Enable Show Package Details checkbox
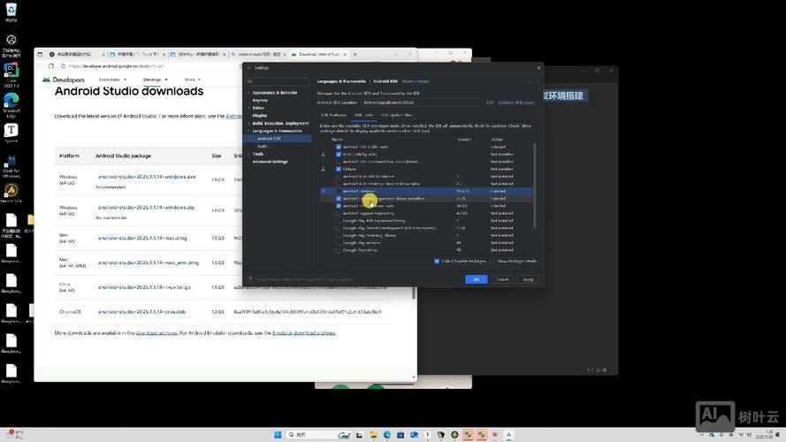The image size is (786, 442). point(492,261)
